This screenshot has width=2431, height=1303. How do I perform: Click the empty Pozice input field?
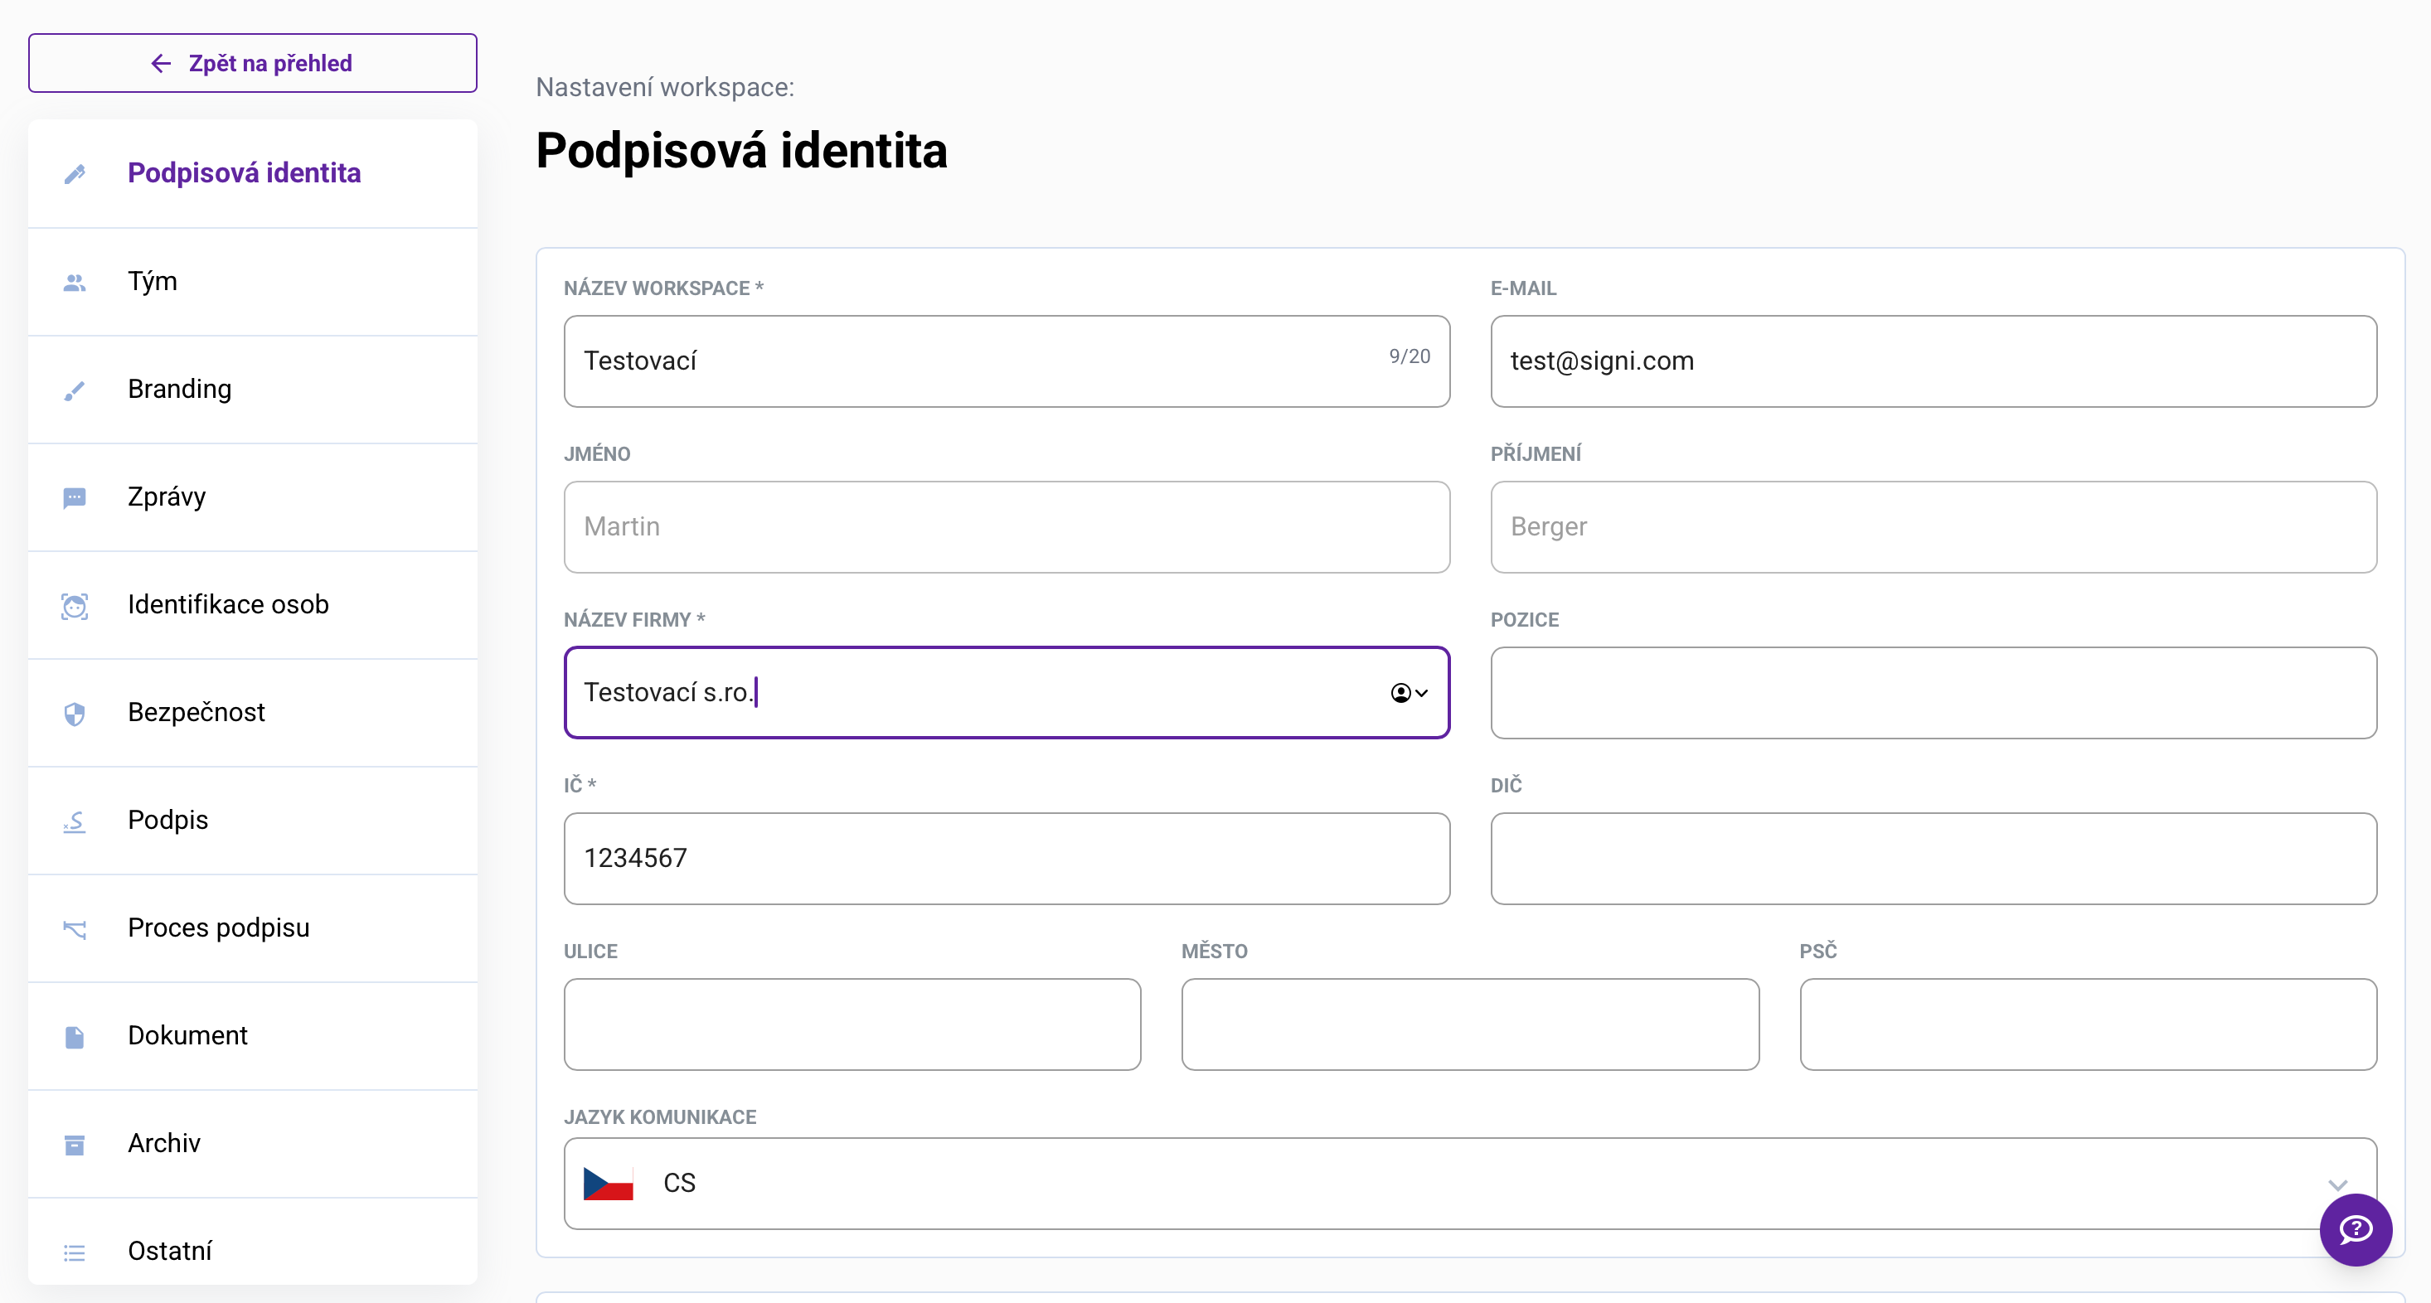click(x=1933, y=693)
